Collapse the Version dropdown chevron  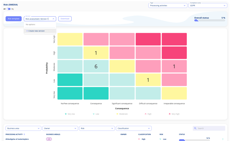click(x=53, y=19)
